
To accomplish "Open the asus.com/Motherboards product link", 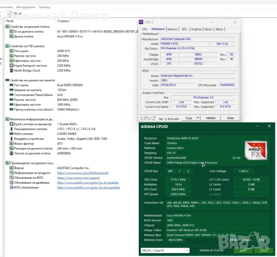I will pyautogui.click(x=83, y=173).
